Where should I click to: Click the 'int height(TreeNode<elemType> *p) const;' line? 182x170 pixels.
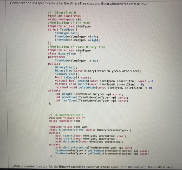[x=89, y=94]
